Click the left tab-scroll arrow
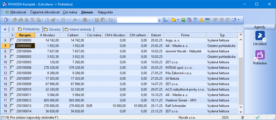 coord(236,29)
